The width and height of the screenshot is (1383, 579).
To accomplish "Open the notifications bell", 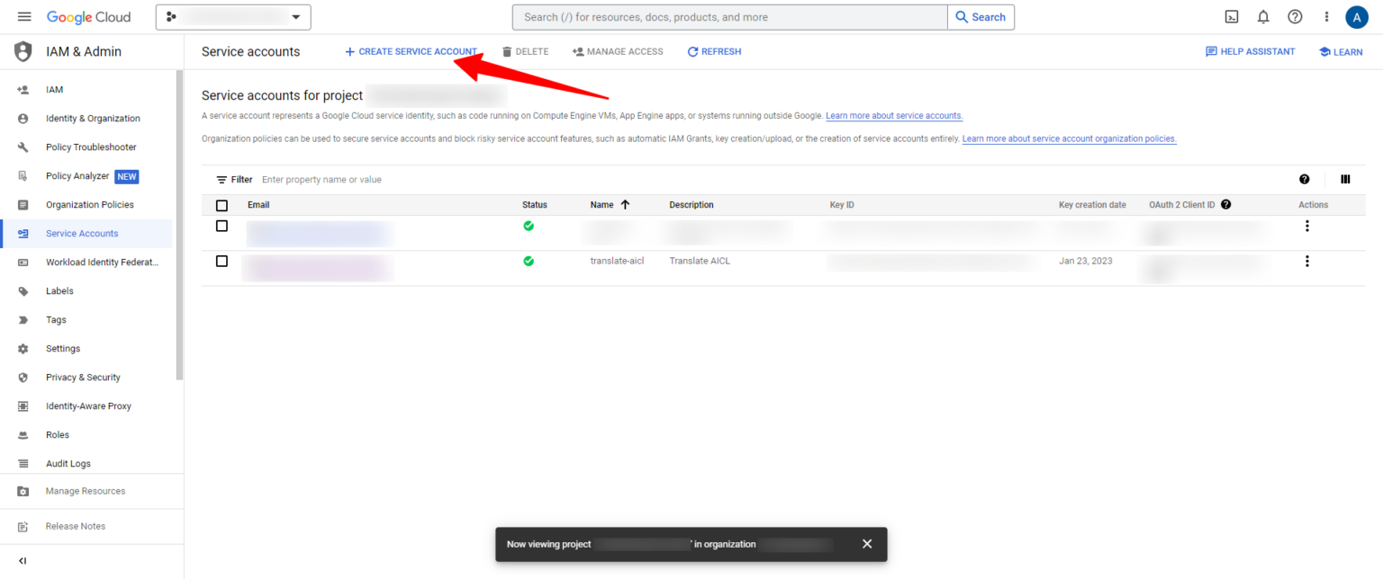I will pyautogui.click(x=1263, y=16).
